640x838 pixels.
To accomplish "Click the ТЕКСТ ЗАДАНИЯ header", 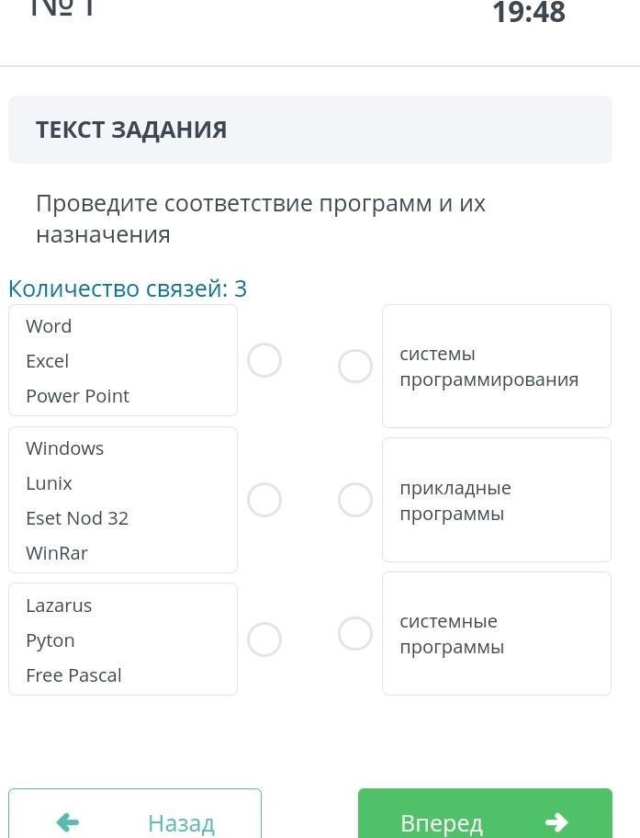I will coord(131,130).
